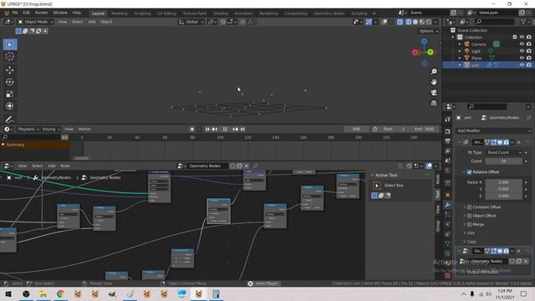Open the Render menu
Viewport: 535px width, 301px height.
41,13
